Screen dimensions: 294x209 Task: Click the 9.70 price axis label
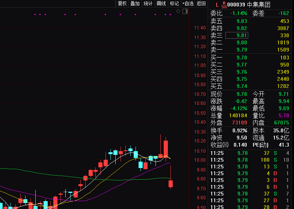pos(201,188)
